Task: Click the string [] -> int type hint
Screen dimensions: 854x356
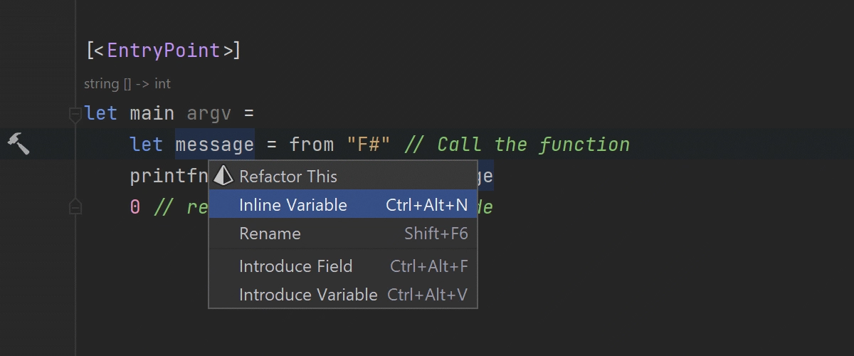Action: click(x=127, y=83)
